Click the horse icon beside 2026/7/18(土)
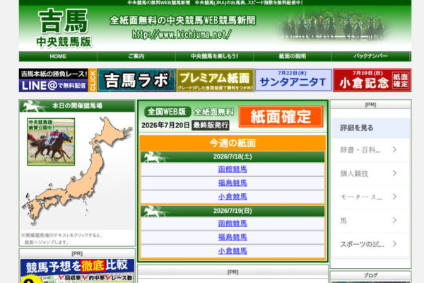Image resolution: width=424 pixels, height=283 pixels. (x=153, y=157)
